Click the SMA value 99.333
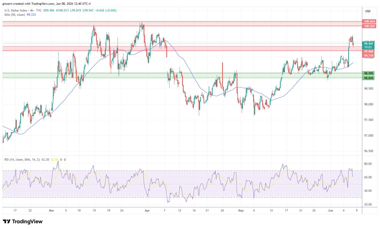 click(31, 15)
